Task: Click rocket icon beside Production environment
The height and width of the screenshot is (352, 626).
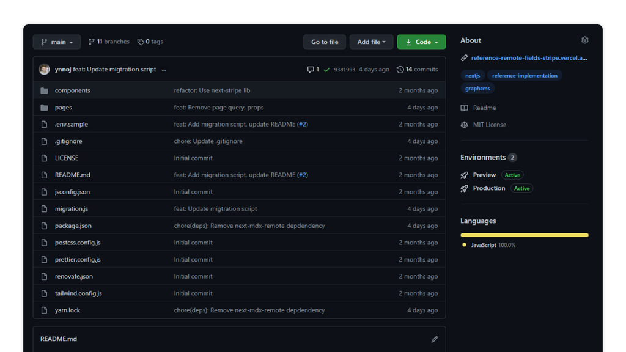Action: pyautogui.click(x=464, y=188)
